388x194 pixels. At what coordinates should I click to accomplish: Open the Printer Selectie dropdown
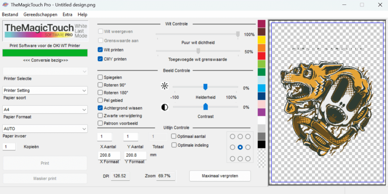click(45, 71)
